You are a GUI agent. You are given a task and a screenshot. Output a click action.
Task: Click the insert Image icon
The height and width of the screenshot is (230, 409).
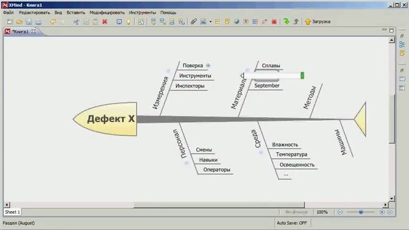point(203,22)
